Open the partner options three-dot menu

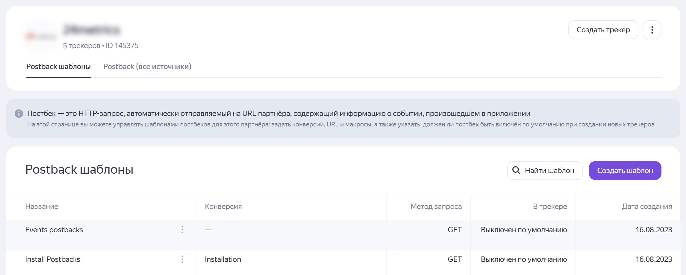(x=652, y=30)
